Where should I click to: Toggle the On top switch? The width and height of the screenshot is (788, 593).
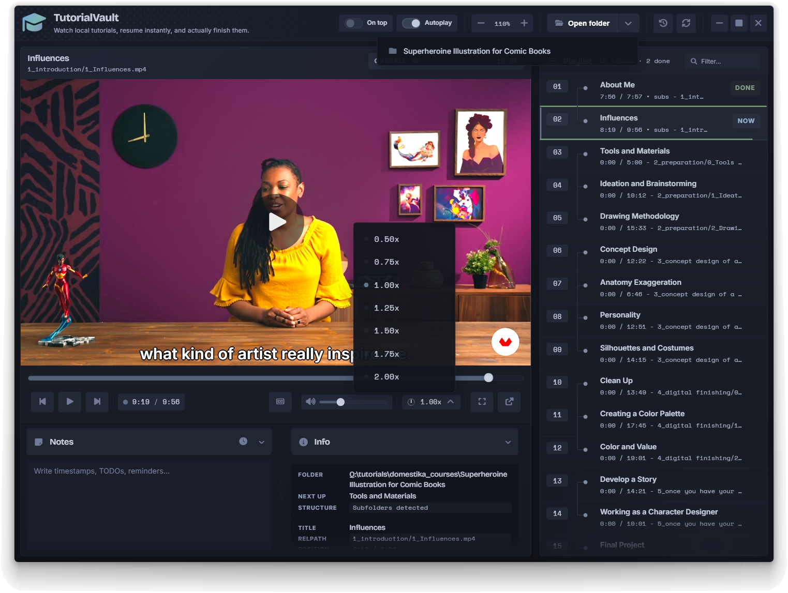point(353,23)
